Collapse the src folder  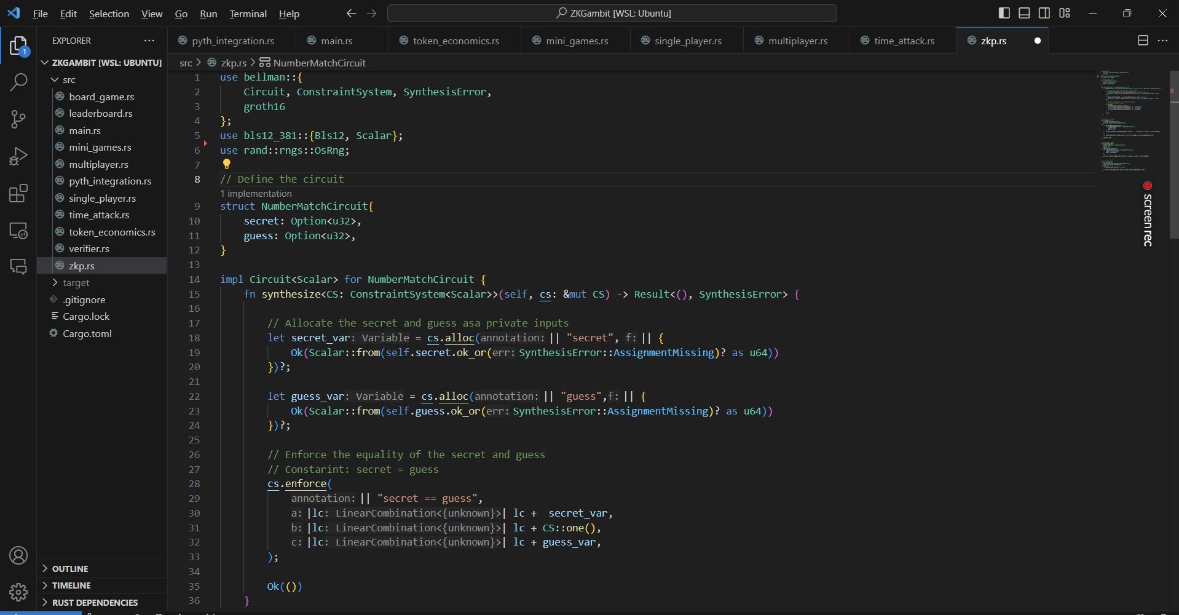[101, 80]
